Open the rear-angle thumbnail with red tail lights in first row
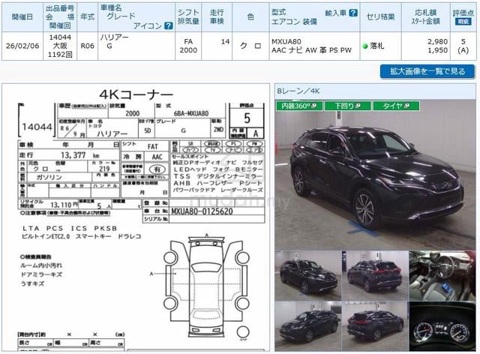 click(x=375, y=275)
